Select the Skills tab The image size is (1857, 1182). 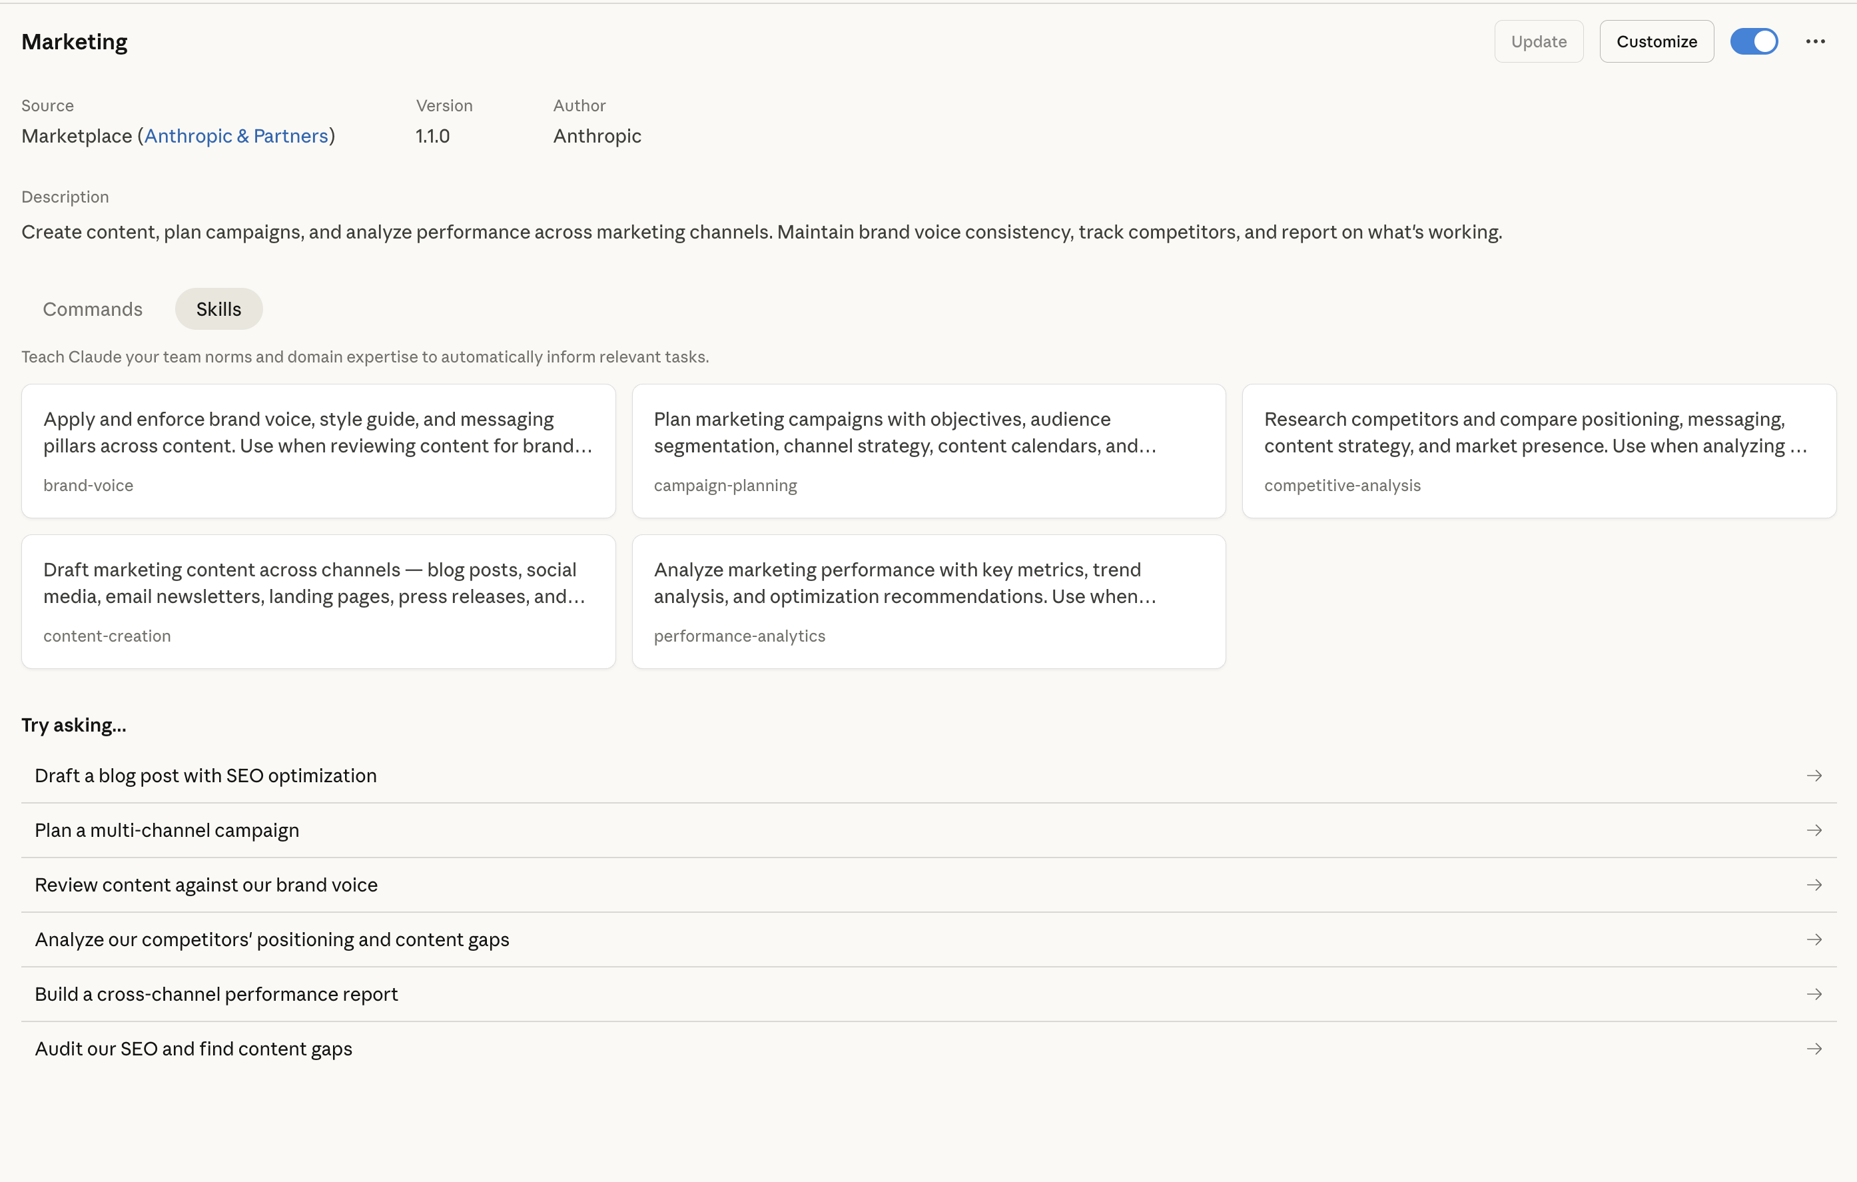click(x=219, y=309)
